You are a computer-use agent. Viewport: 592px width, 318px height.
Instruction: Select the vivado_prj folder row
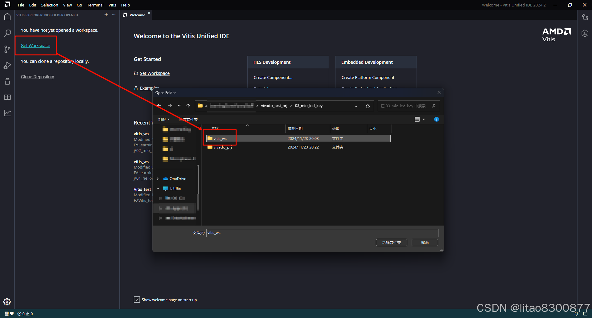click(x=298, y=147)
